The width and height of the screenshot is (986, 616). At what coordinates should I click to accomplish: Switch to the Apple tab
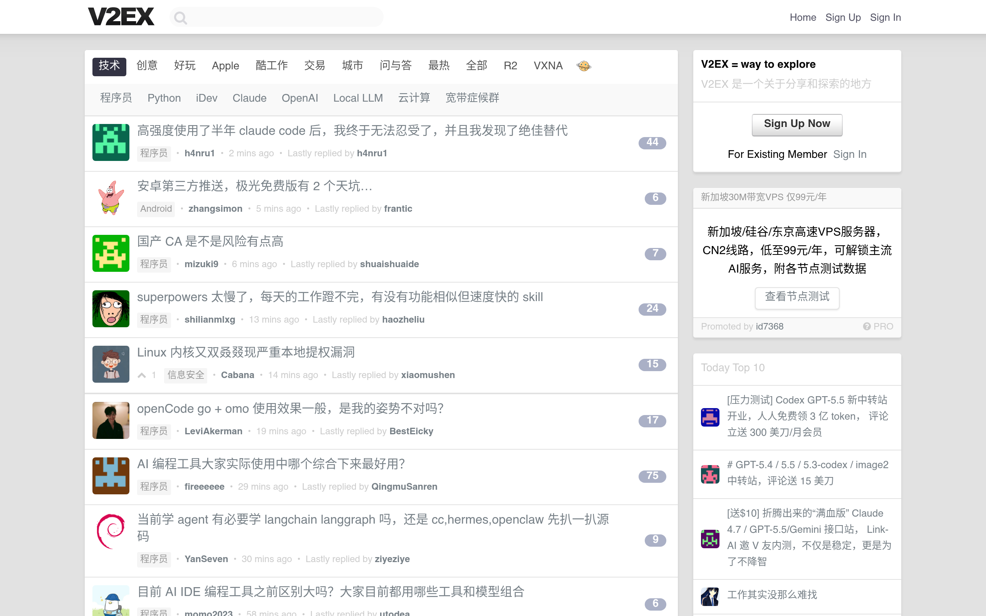225,65
